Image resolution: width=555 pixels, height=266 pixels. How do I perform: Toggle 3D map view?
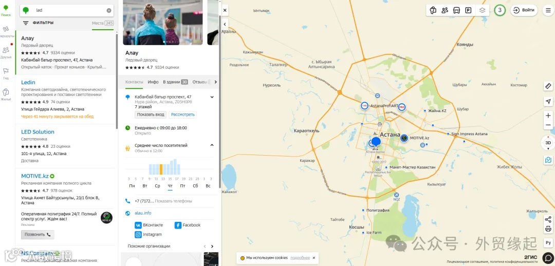(x=548, y=143)
